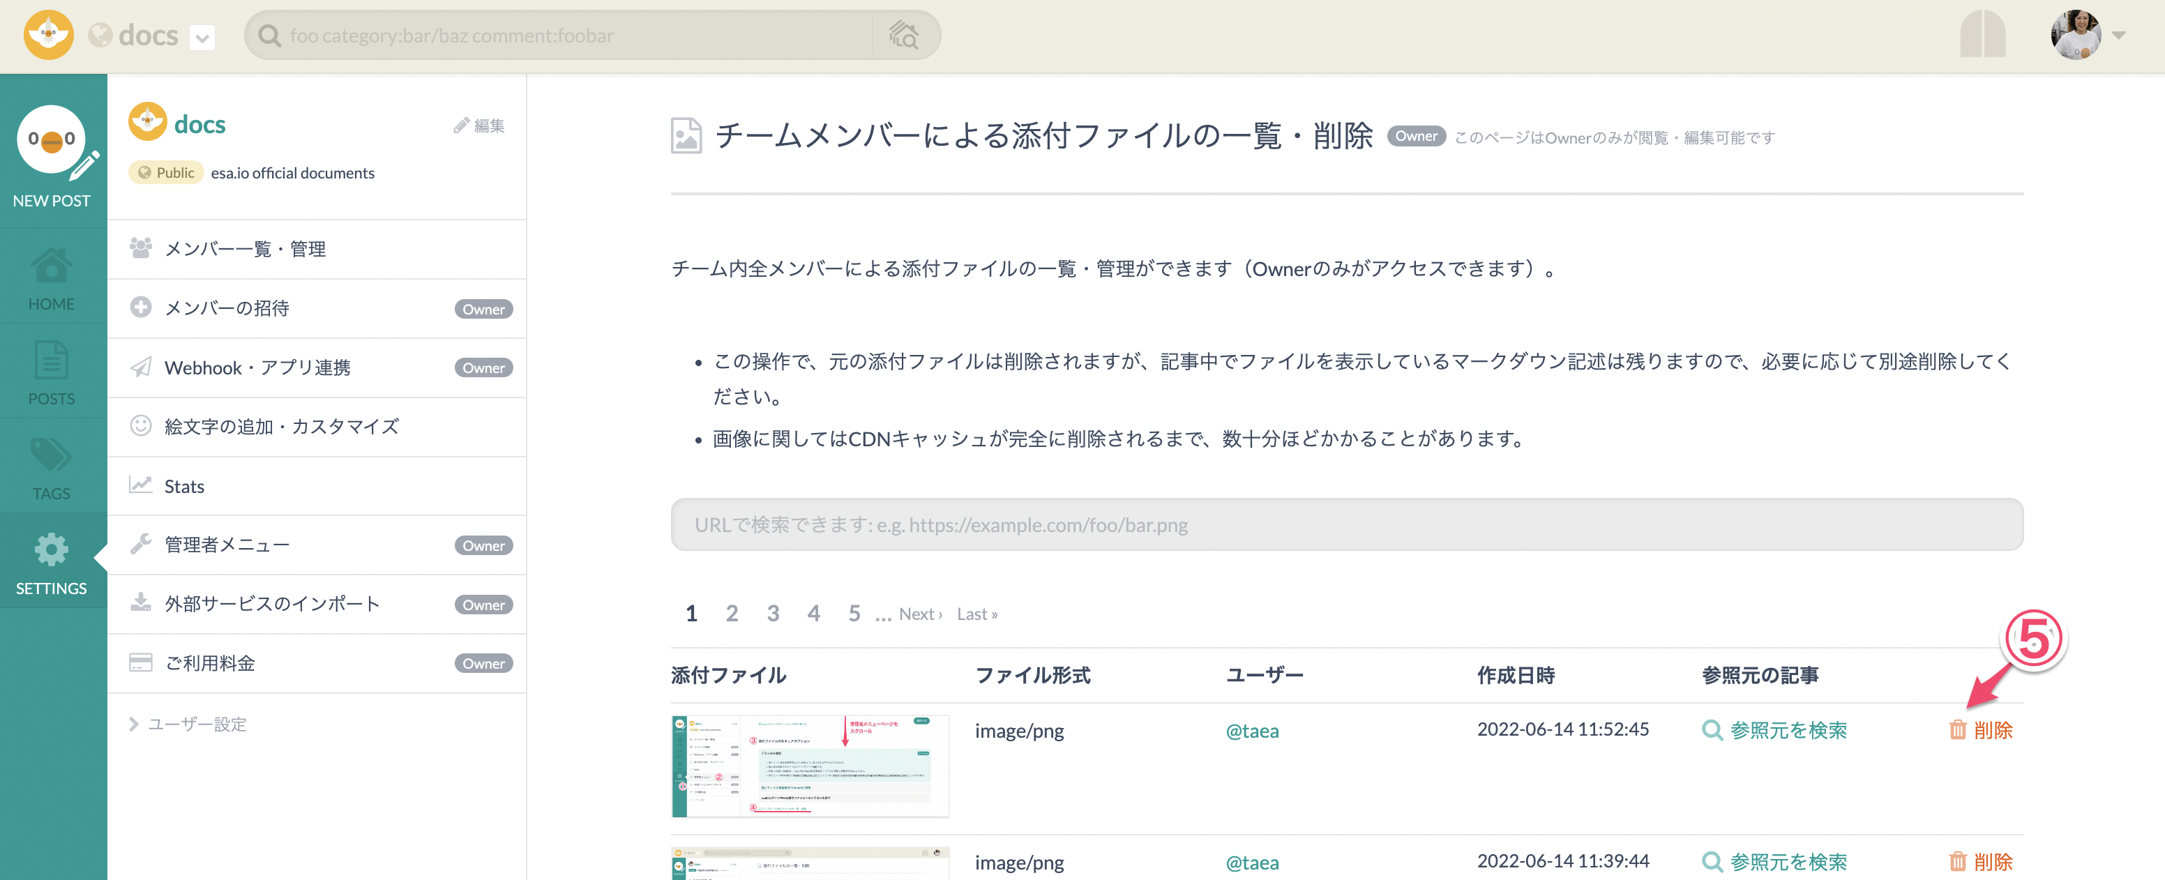Open メンバーの招待 menu item
2165x880 pixels.
coord(317,308)
